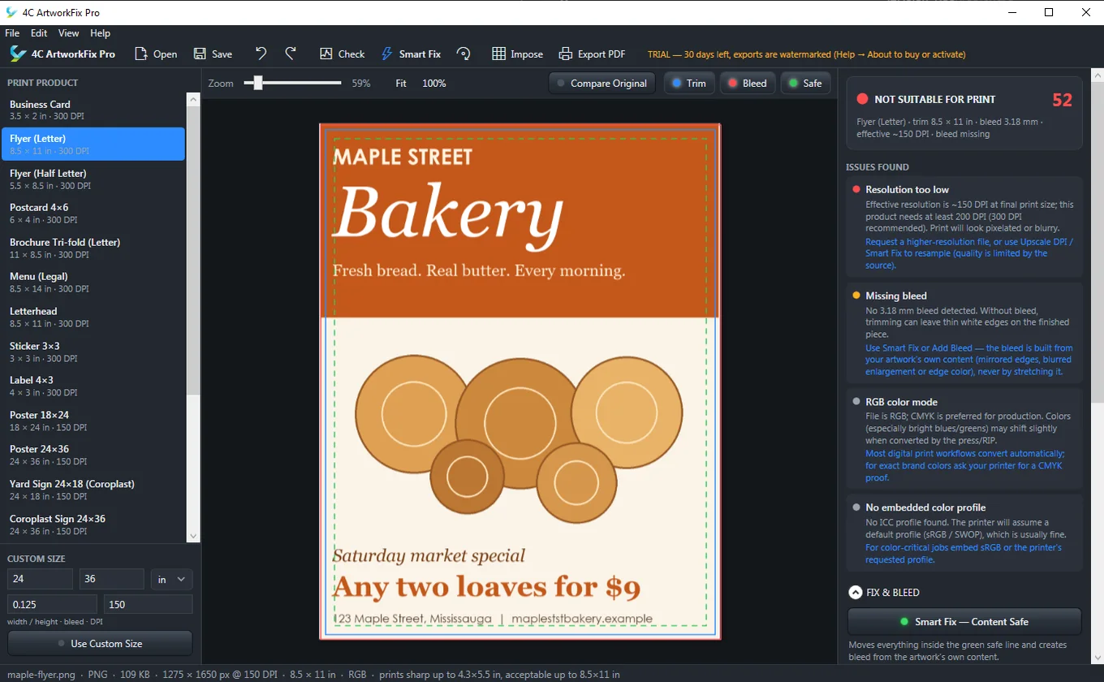Click the Export PDF icon
The width and height of the screenshot is (1104, 682).
[566, 54]
